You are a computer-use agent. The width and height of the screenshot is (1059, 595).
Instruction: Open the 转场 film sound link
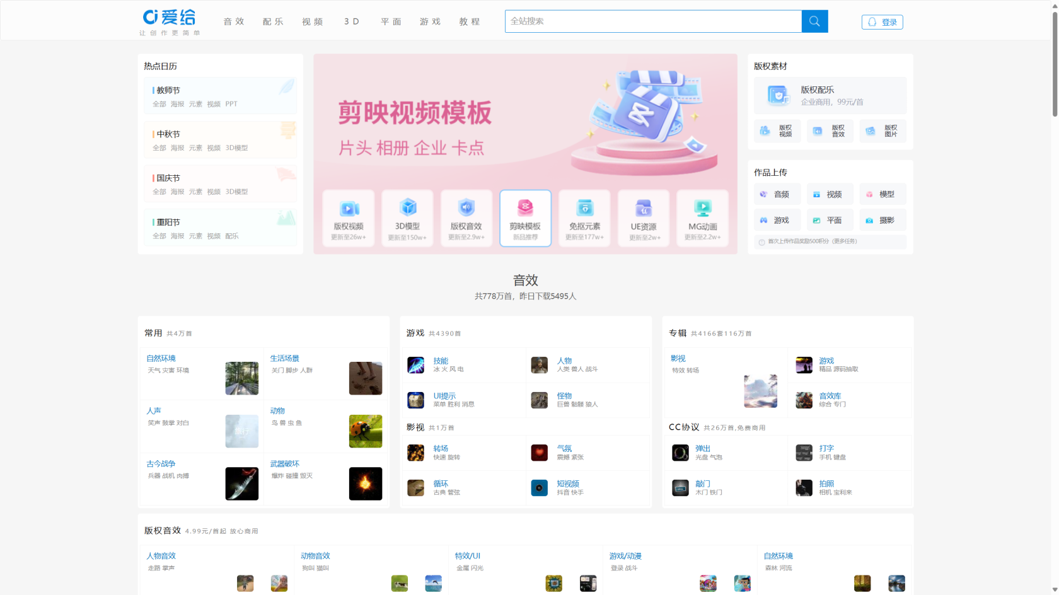(441, 448)
